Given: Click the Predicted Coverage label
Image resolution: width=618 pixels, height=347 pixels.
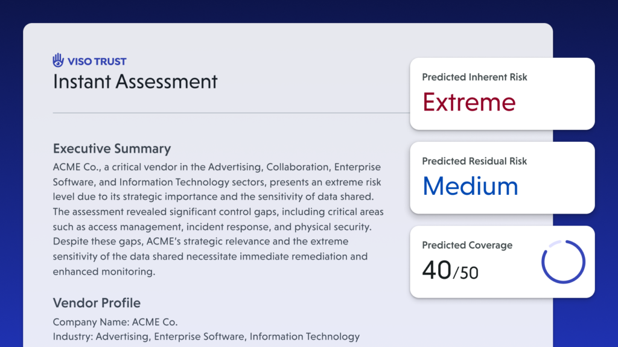Looking at the screenshot, I should (x=467, y=245).
